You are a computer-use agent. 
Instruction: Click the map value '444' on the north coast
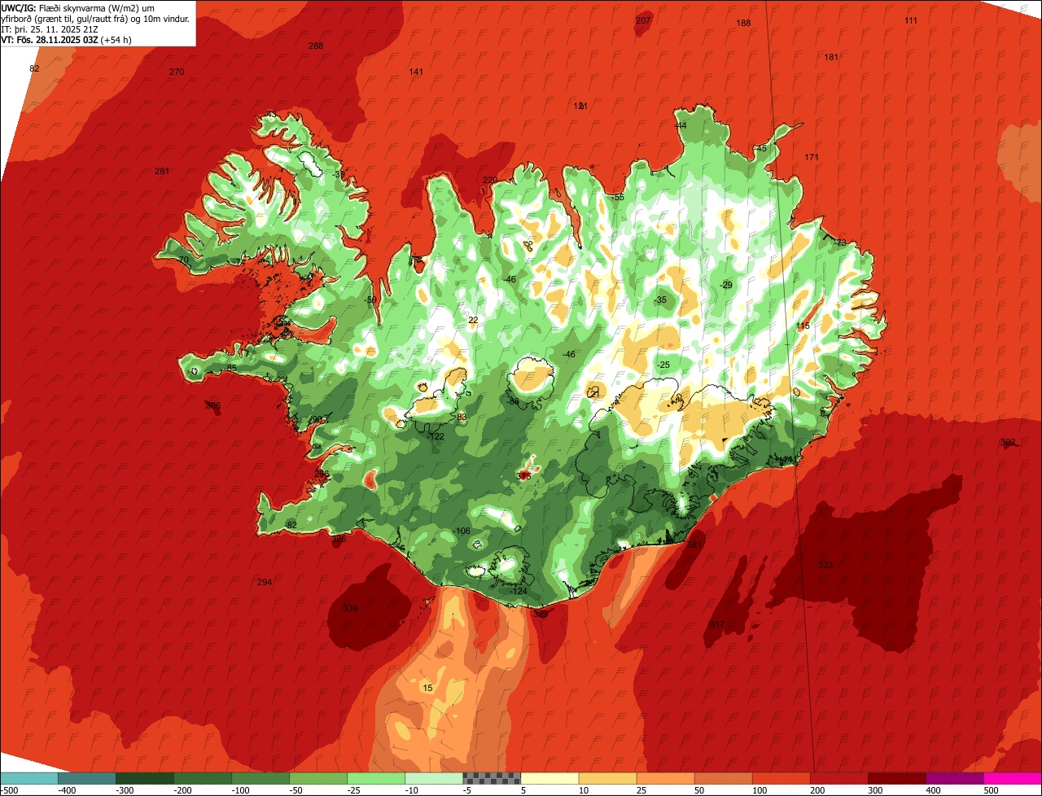coord(681,125)
